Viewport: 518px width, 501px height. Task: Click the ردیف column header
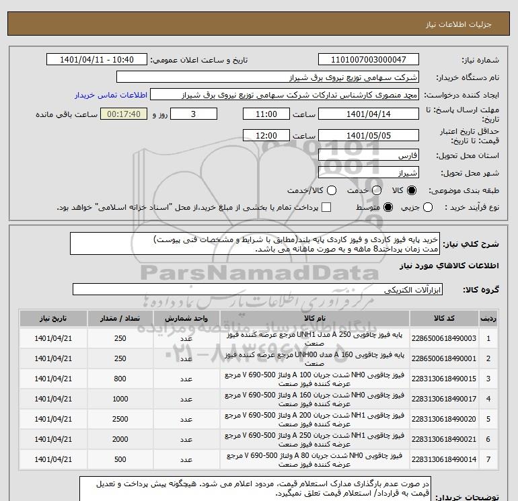point(488,318)
